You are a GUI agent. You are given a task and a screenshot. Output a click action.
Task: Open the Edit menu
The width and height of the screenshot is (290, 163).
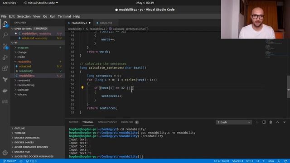tap(12, 16)
